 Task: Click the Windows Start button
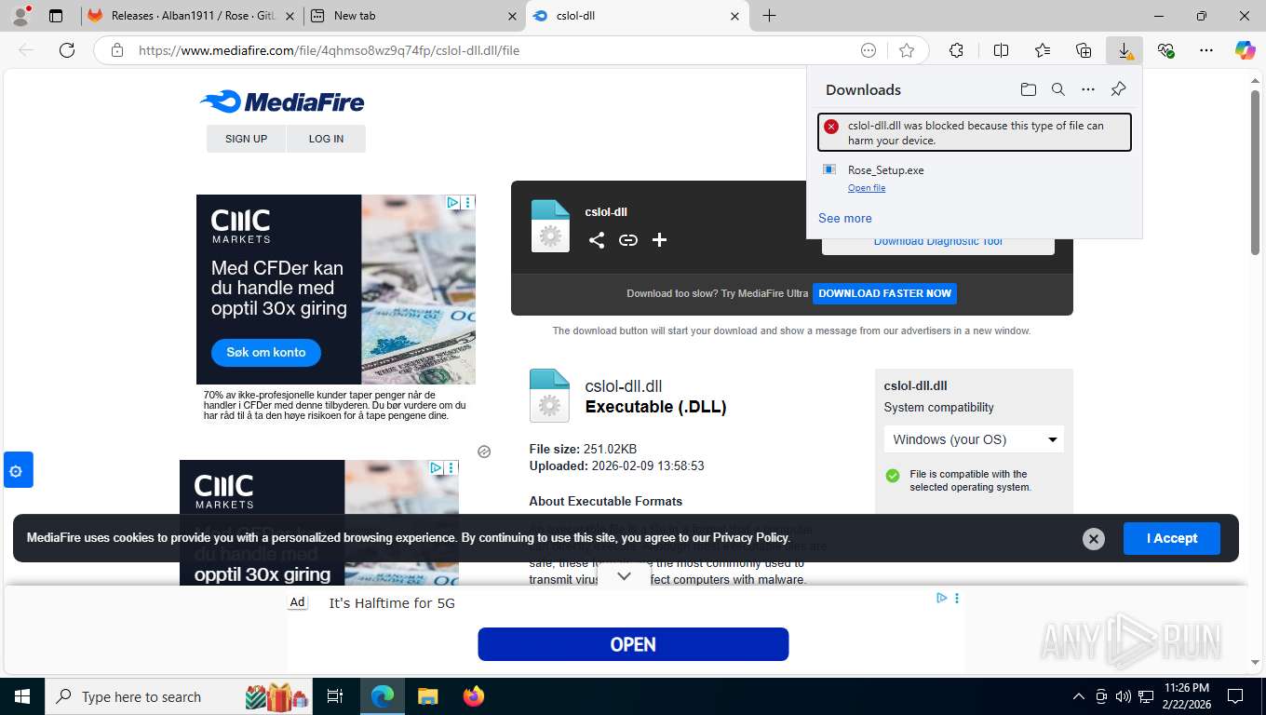[x=21, y=696]
